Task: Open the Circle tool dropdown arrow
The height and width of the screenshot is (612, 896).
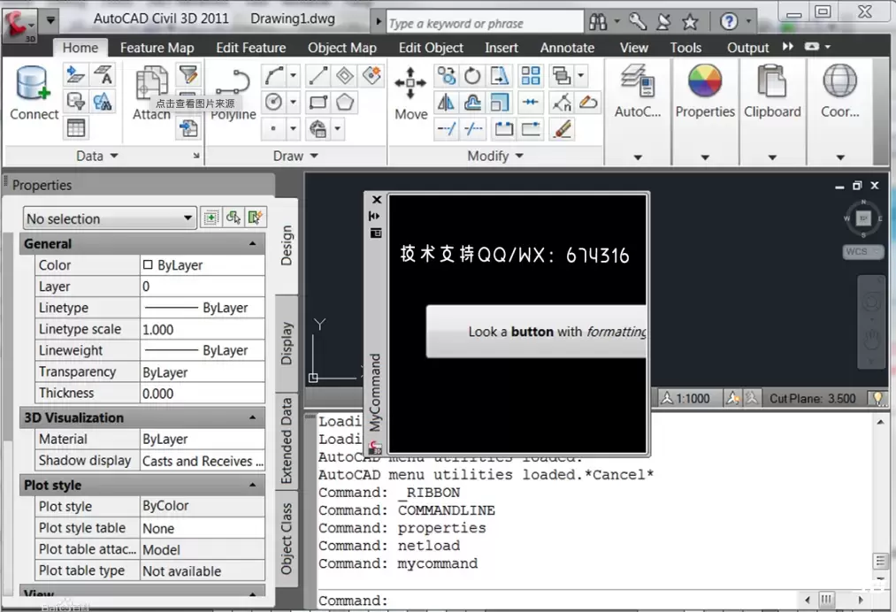Action: click(293, 103)
